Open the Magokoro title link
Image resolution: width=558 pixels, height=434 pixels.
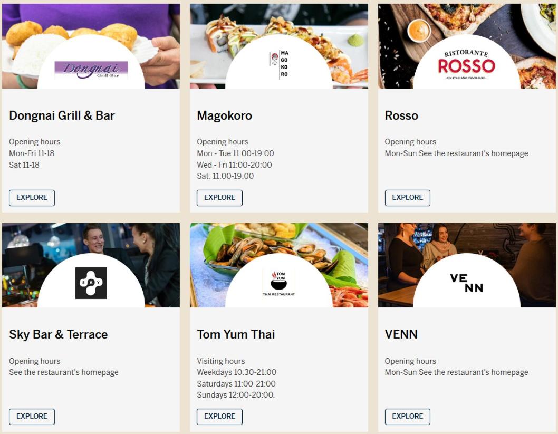[224, 115]
